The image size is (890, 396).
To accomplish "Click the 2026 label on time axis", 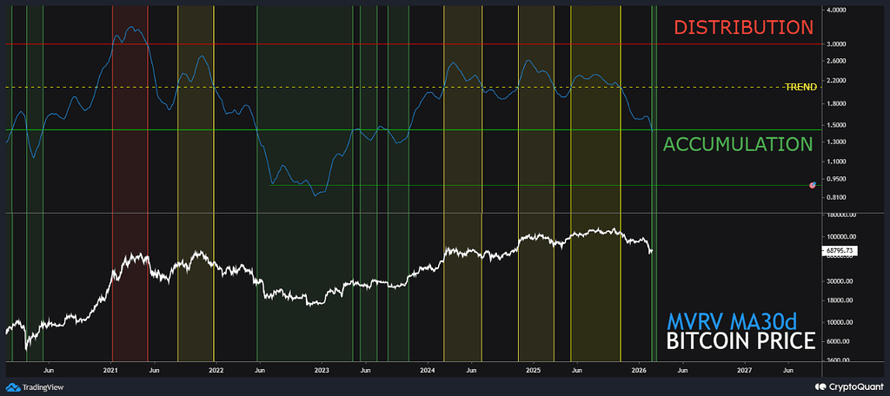I will click(x=638, y=370).
